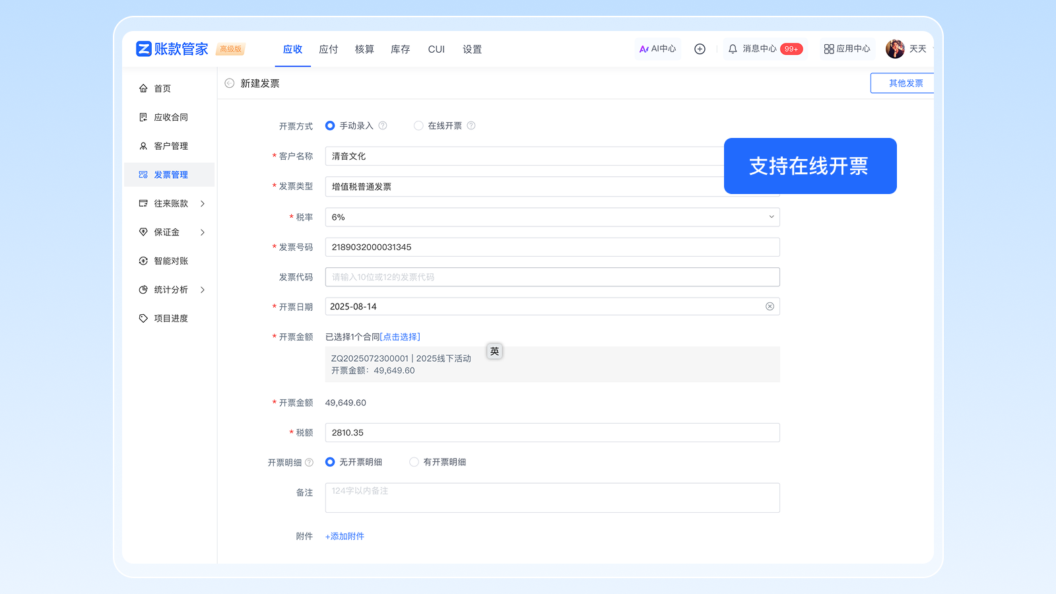The width and height of the screenshot is (1056, 594).
Task: Click the 天天 user avatar
Action: [x=895, y=49]
